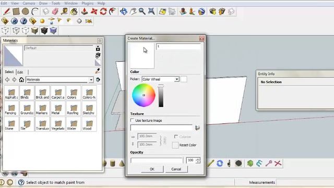Click the texture file path field

[x=161, y=127]
